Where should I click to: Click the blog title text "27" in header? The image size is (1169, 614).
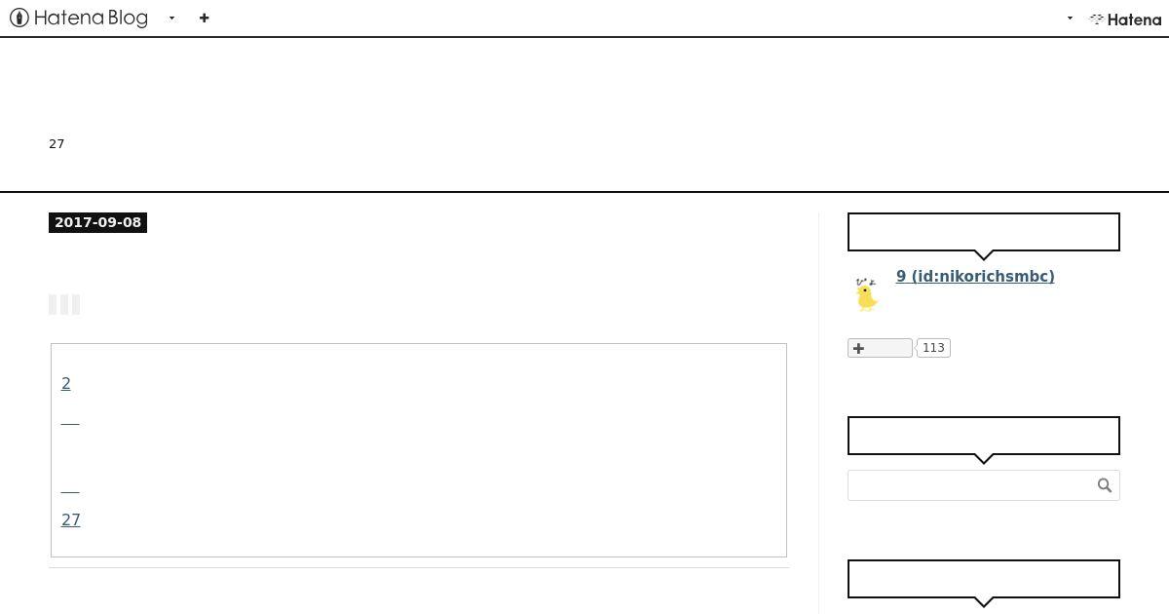point(57,144)
